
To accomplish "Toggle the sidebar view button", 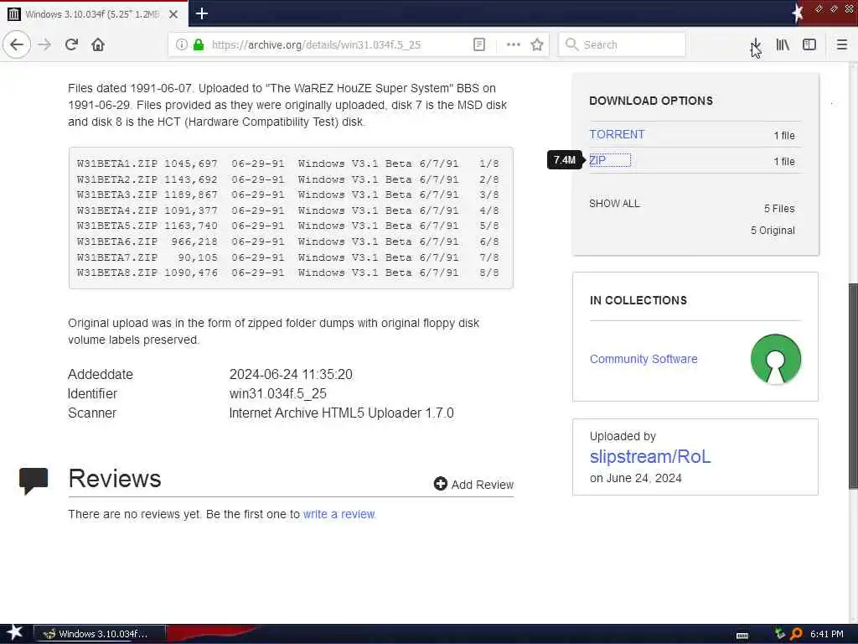I will click(809, 44).
